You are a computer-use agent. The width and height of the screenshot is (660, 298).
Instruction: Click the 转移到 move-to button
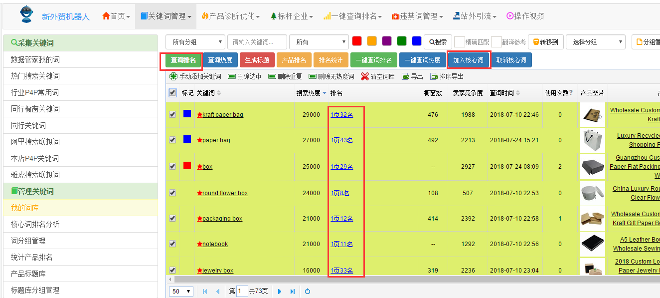click(x=546, y=42)
